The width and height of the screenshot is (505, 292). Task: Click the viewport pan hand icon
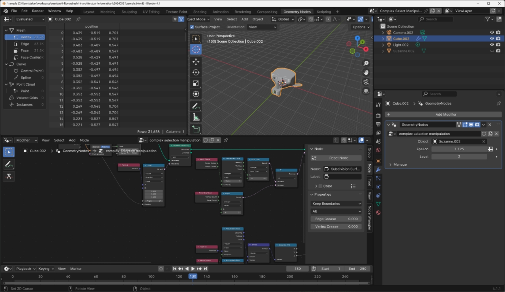pos(366,73)
